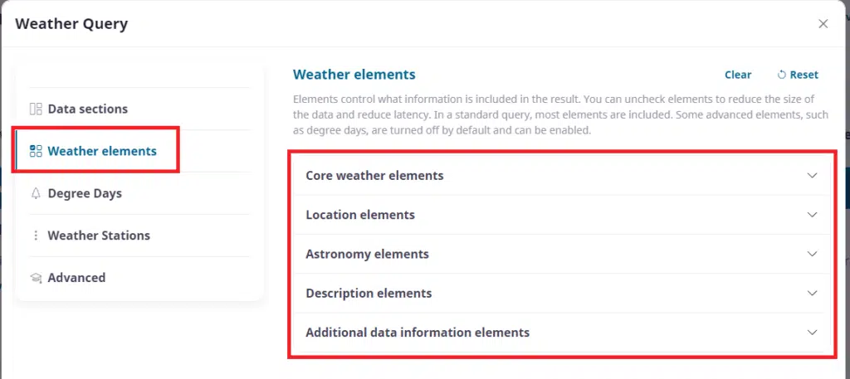850x379 pixels.
Task: Click the circular arrow Reset icon
Action: (x=781, y=75)
